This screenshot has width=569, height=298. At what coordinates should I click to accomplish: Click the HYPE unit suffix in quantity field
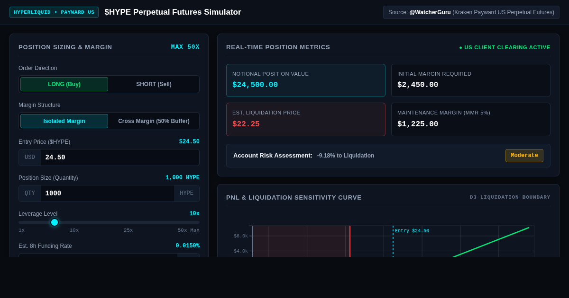[186, 193]
